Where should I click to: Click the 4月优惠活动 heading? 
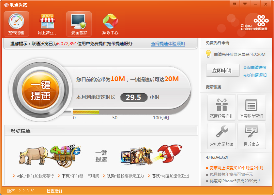click(x=217, y=158)
